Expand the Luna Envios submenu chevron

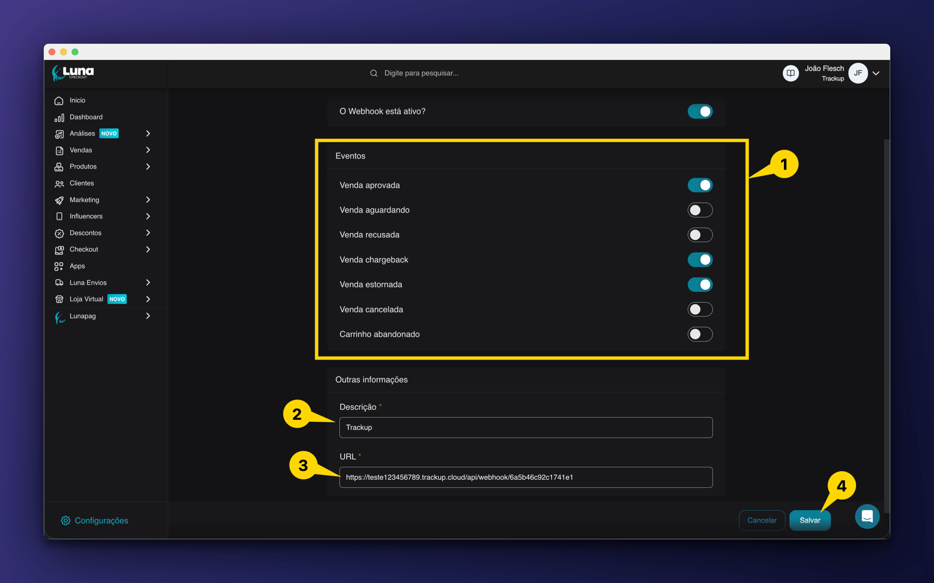[148, 283]
